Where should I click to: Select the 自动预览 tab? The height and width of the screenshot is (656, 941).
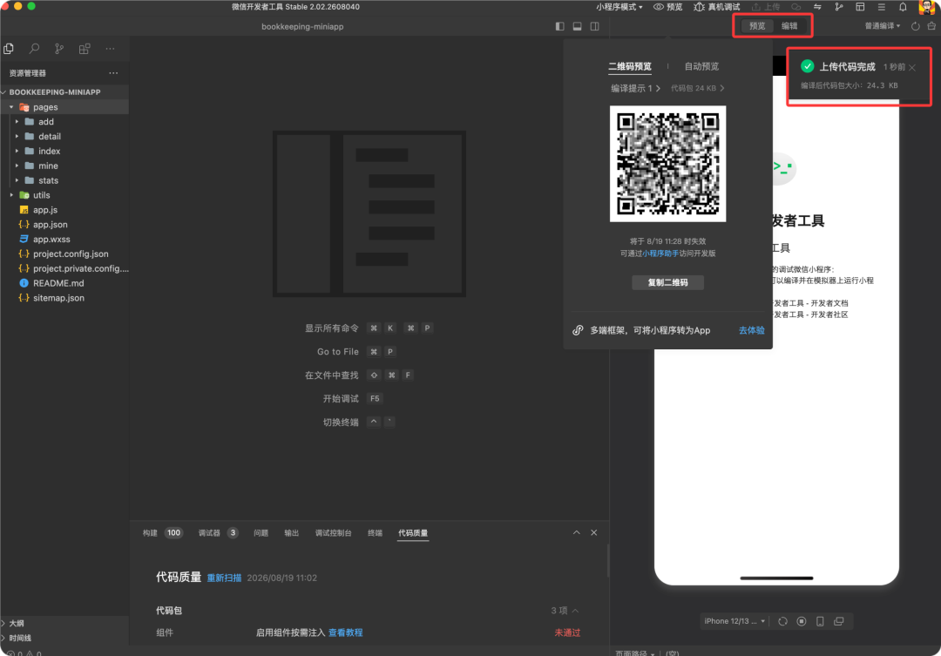click(x=701, y=66)
